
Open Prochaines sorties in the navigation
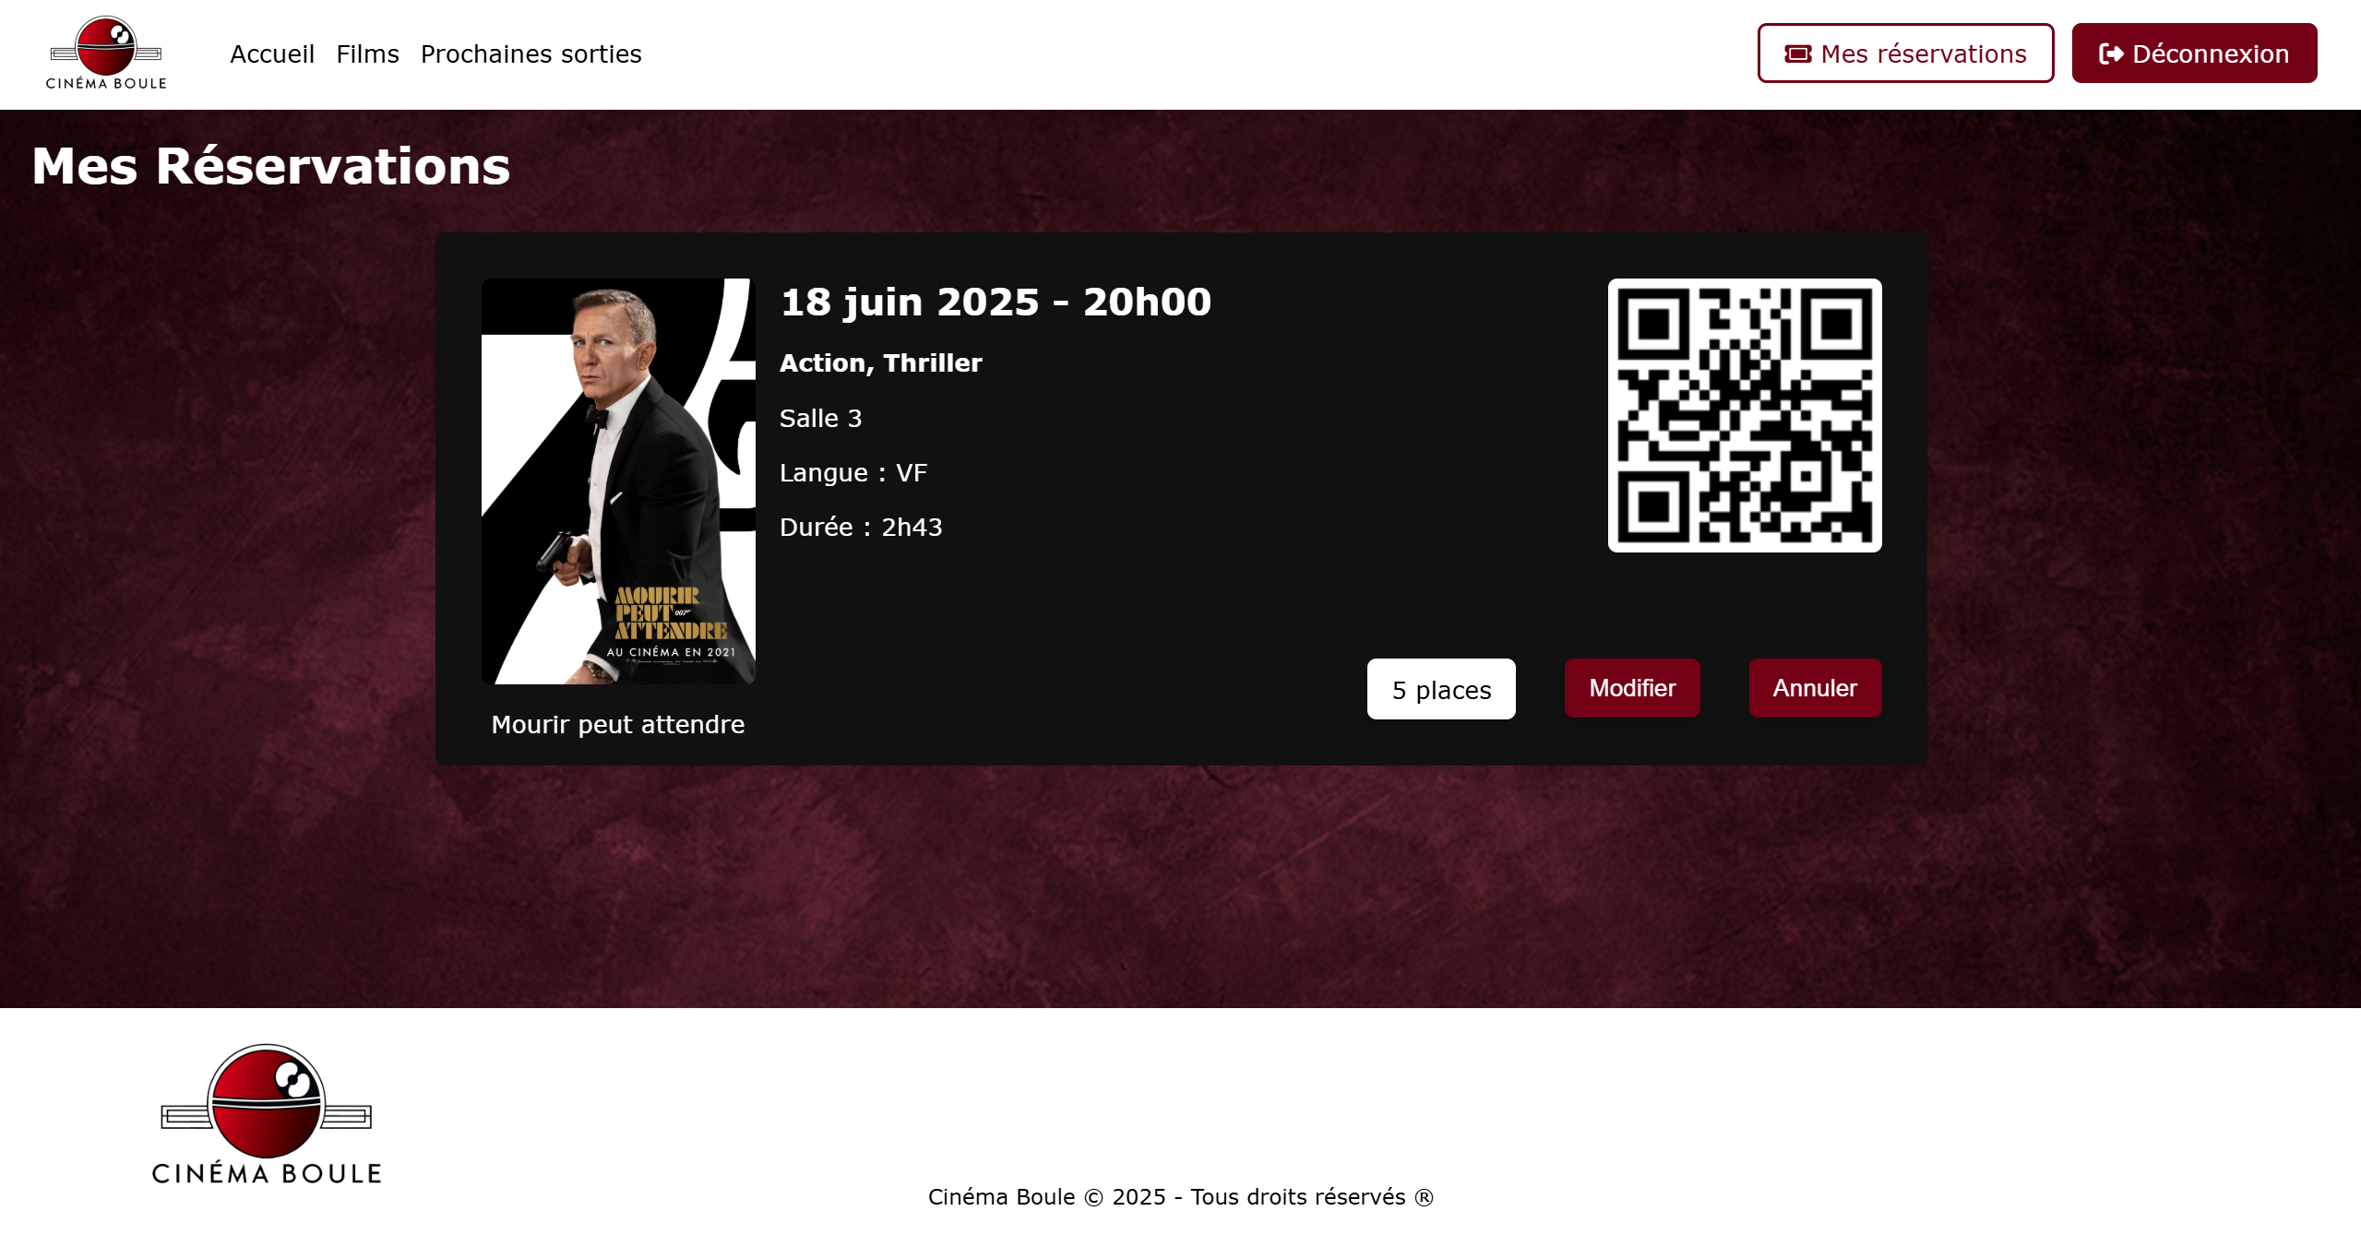click(531, 54)
